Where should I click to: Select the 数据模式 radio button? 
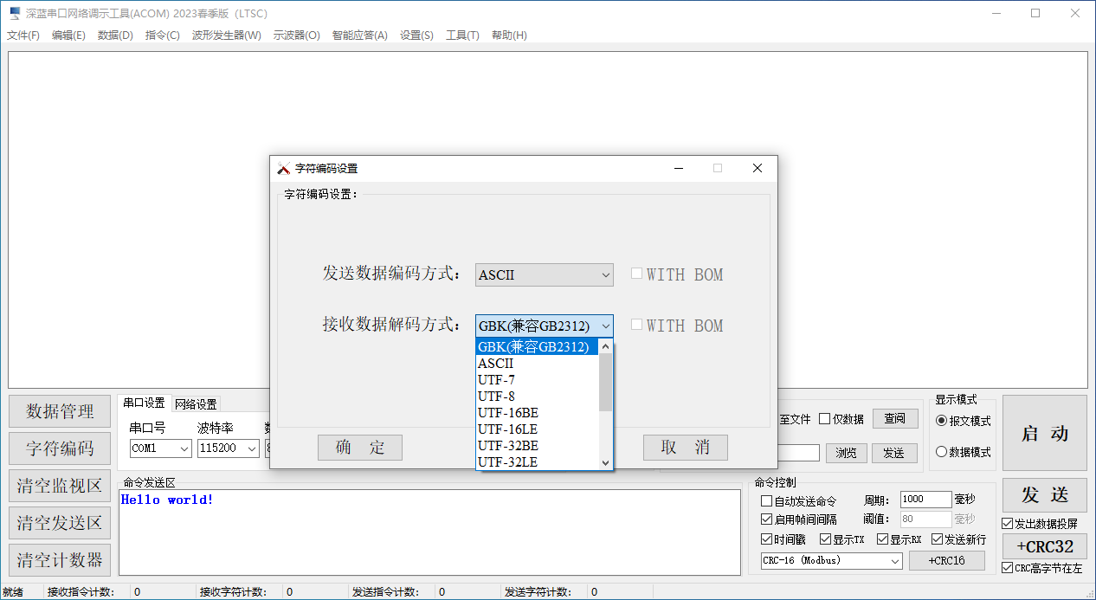click(x=942, y=452)
